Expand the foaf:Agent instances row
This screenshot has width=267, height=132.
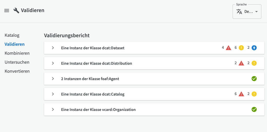[x=154, y=79]
